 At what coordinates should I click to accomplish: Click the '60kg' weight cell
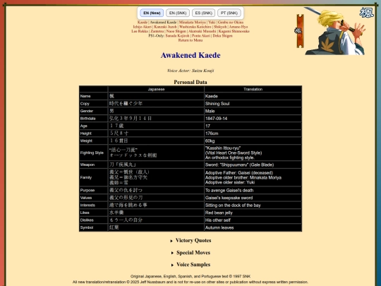pyautogui.click(x=253, y=141)
